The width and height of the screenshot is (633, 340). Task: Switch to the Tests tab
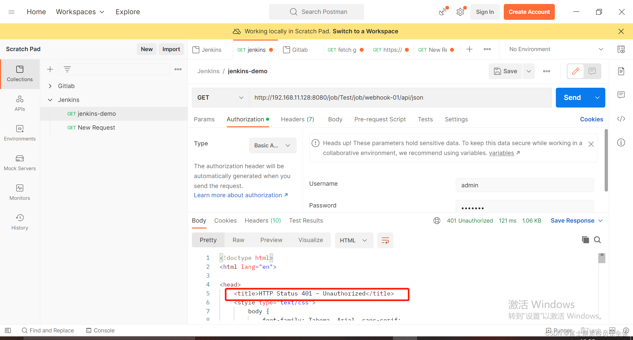pos(425,119)
